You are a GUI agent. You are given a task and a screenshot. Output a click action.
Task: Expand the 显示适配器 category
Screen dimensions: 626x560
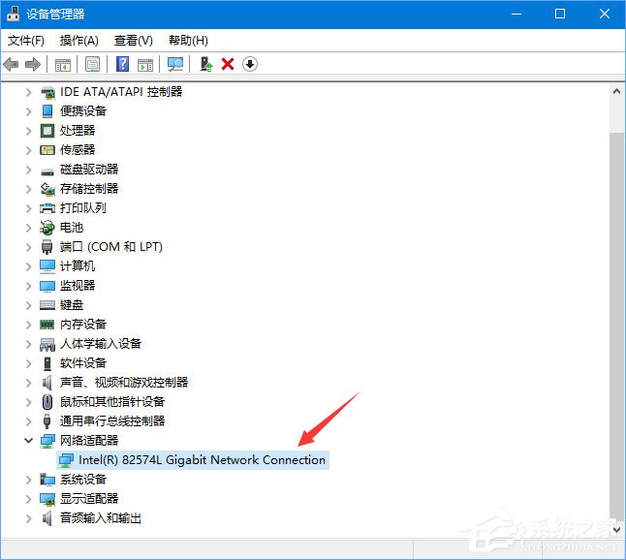29,499
